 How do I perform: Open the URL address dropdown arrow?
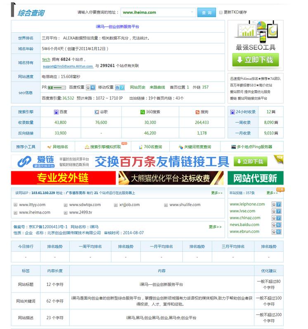192,12
